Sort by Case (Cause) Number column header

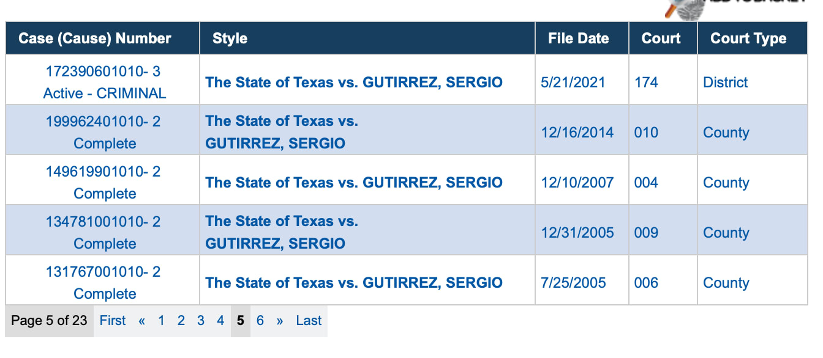coord(94,38)
